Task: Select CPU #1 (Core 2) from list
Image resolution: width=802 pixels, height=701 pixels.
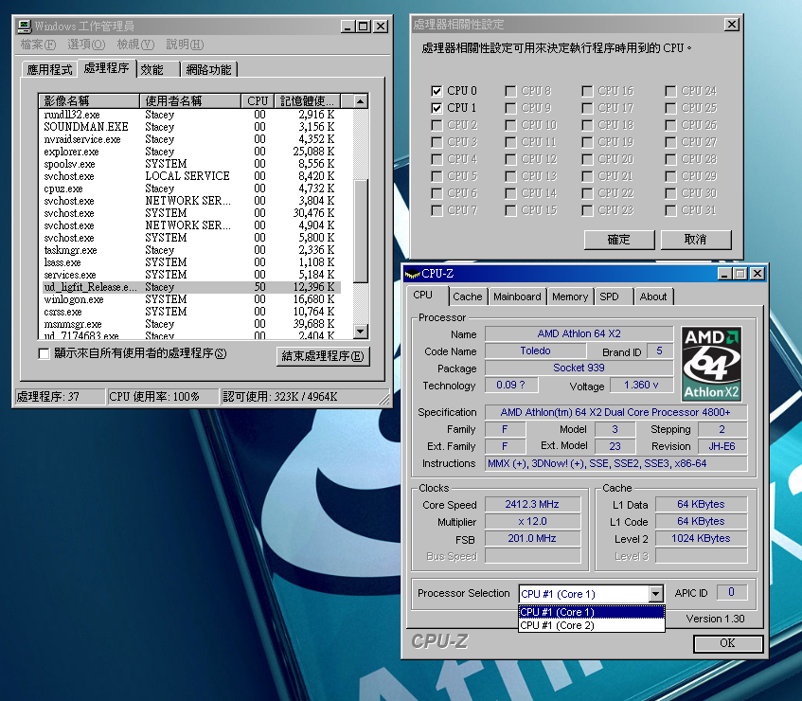Action: [x=591, y=625]
